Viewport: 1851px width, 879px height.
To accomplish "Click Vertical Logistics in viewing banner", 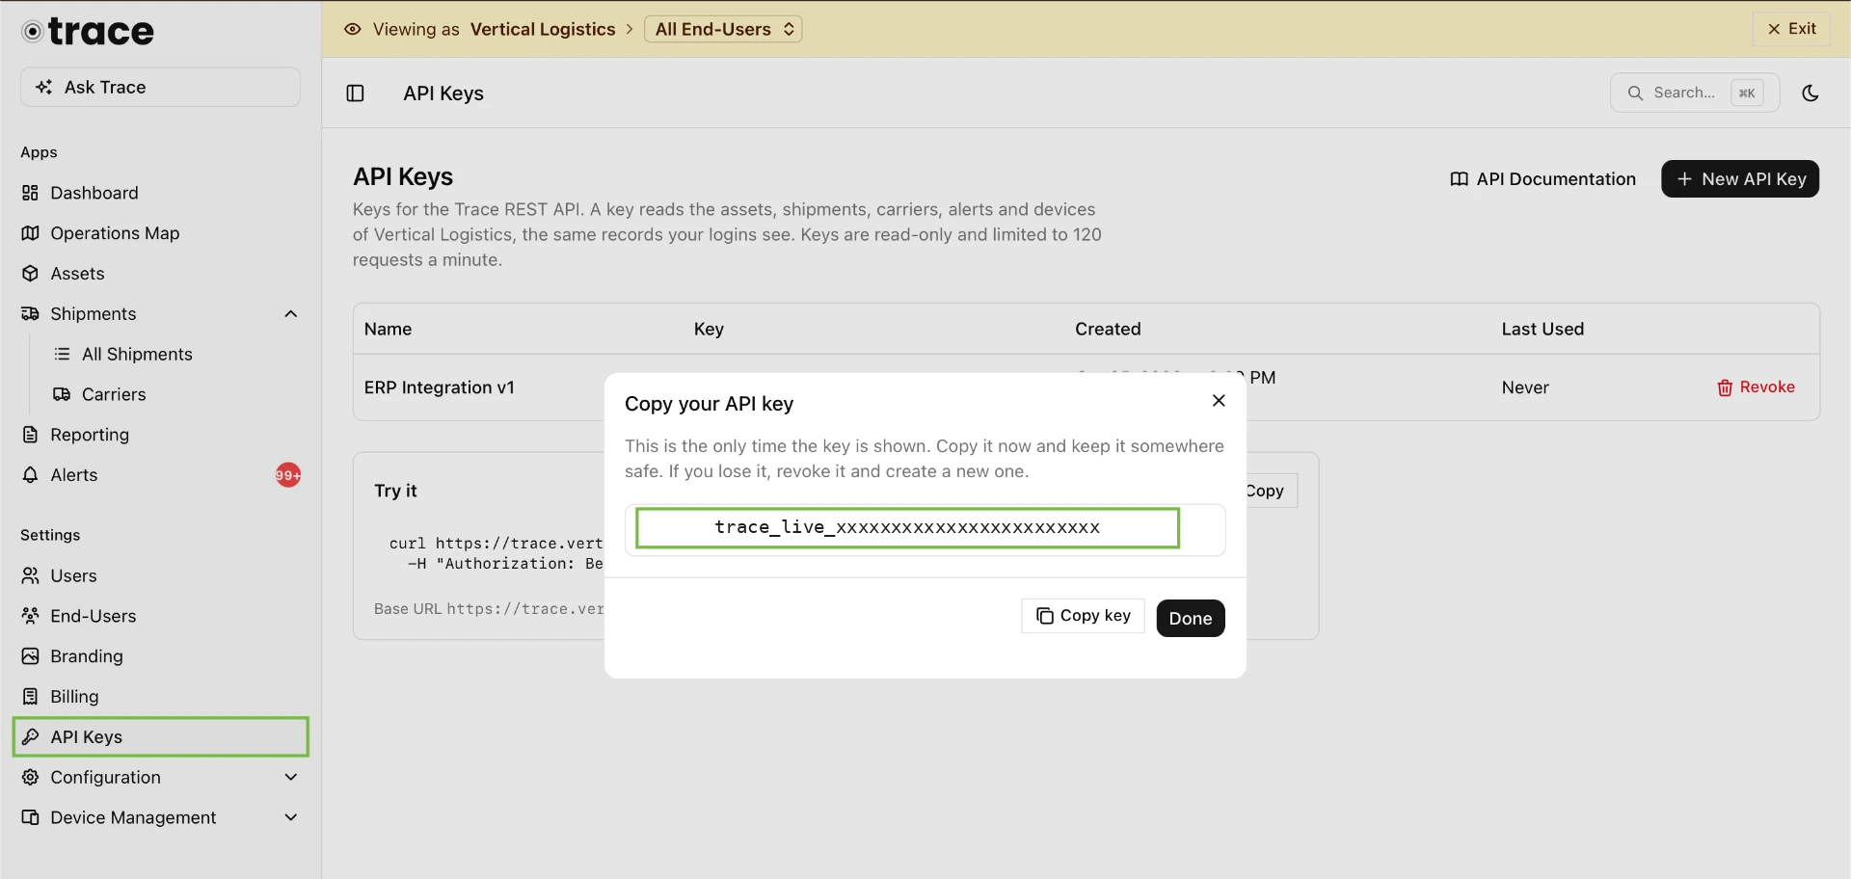I will click(x=543, y=29).
